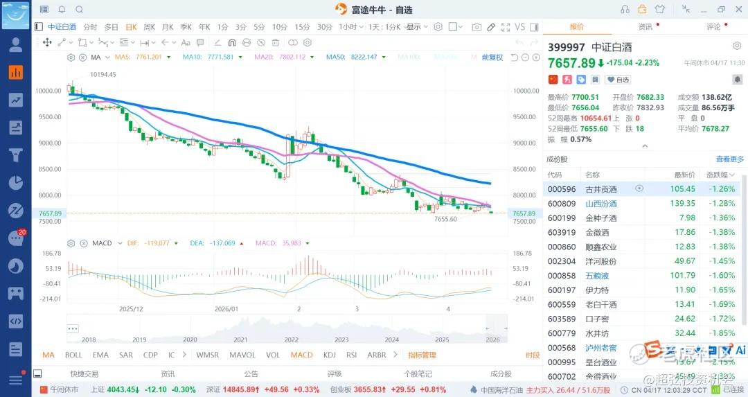
Task: Open quote panel settings gear
Action: tap(737, 46)
